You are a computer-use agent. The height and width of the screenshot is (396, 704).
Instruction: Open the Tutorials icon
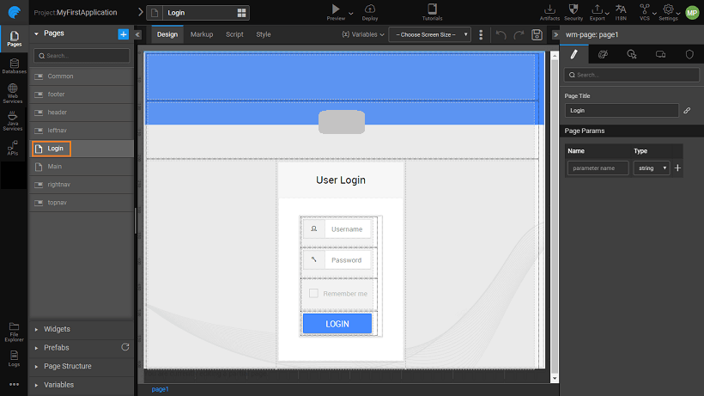pos(433,9)
